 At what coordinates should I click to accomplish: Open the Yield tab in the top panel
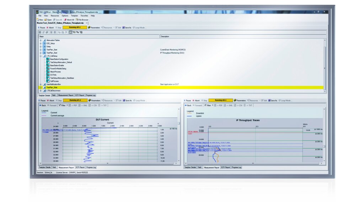tap(54, 95)
